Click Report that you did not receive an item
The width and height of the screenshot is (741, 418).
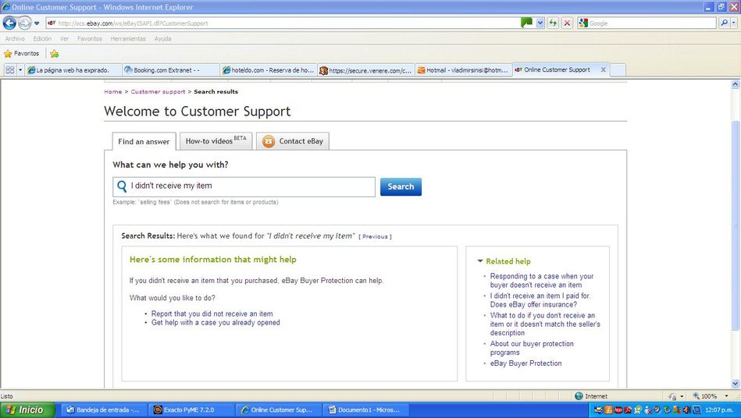[212, 313]
